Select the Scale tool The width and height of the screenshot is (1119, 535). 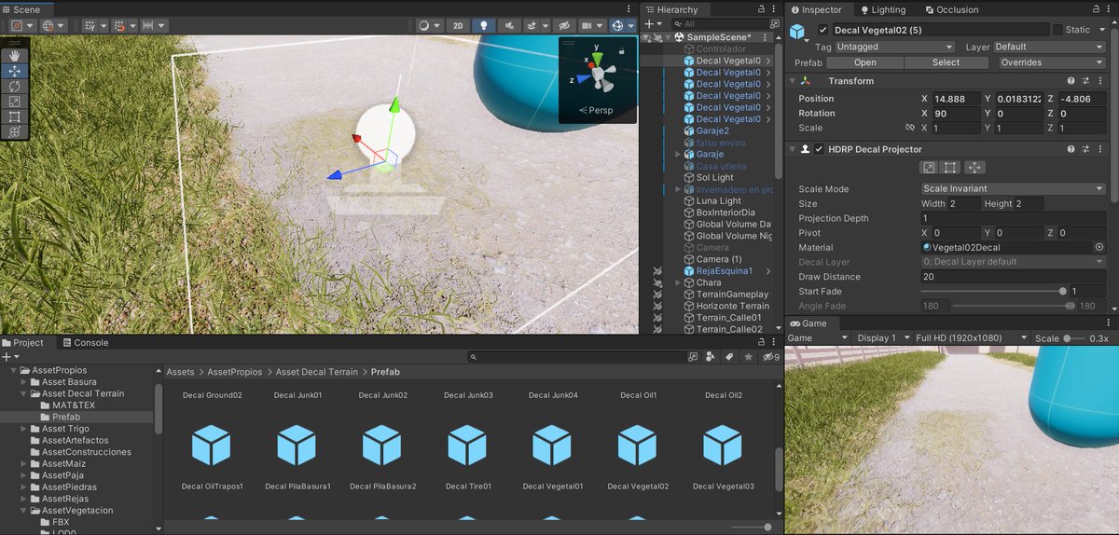[15, 102]
